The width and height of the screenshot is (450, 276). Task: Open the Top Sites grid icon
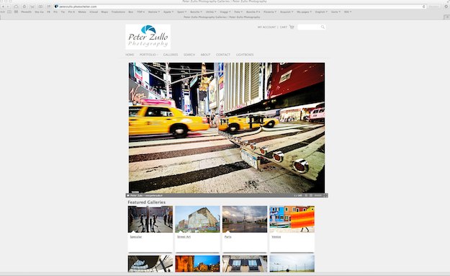16,12
